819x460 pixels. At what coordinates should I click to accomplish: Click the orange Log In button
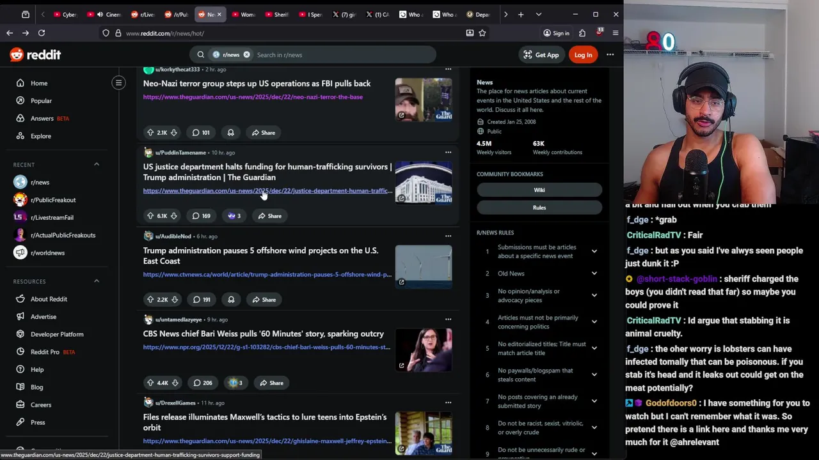[x=583, y=55]
